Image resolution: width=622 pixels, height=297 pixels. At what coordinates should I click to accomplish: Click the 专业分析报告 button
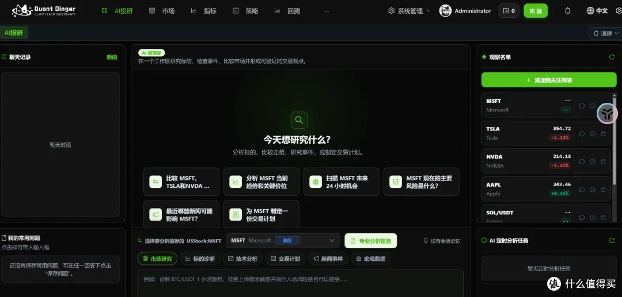pos(370,241)
